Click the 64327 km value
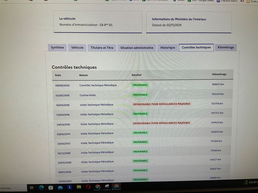 [216, 160]
